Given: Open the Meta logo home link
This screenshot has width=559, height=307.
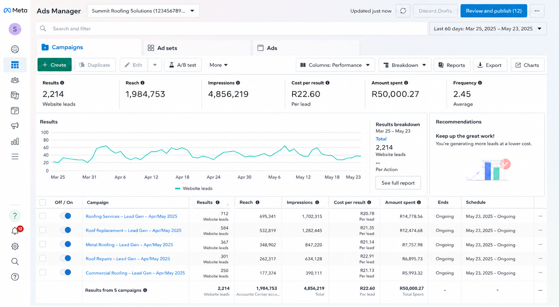Looking at the screenshot, I should click(x=15, y=10).
